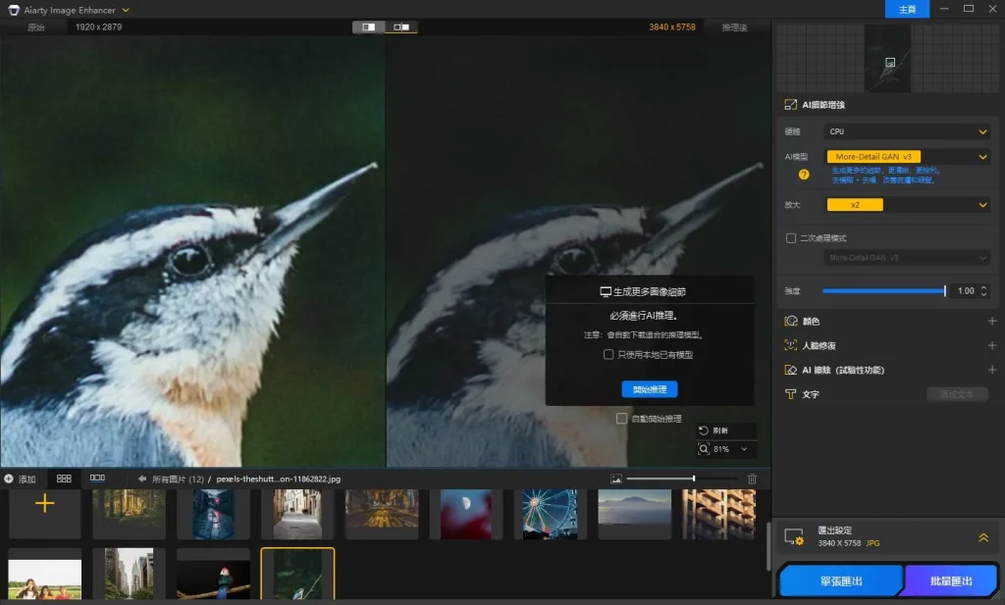
Task: Click the trash delete icon
Action: 752,479
